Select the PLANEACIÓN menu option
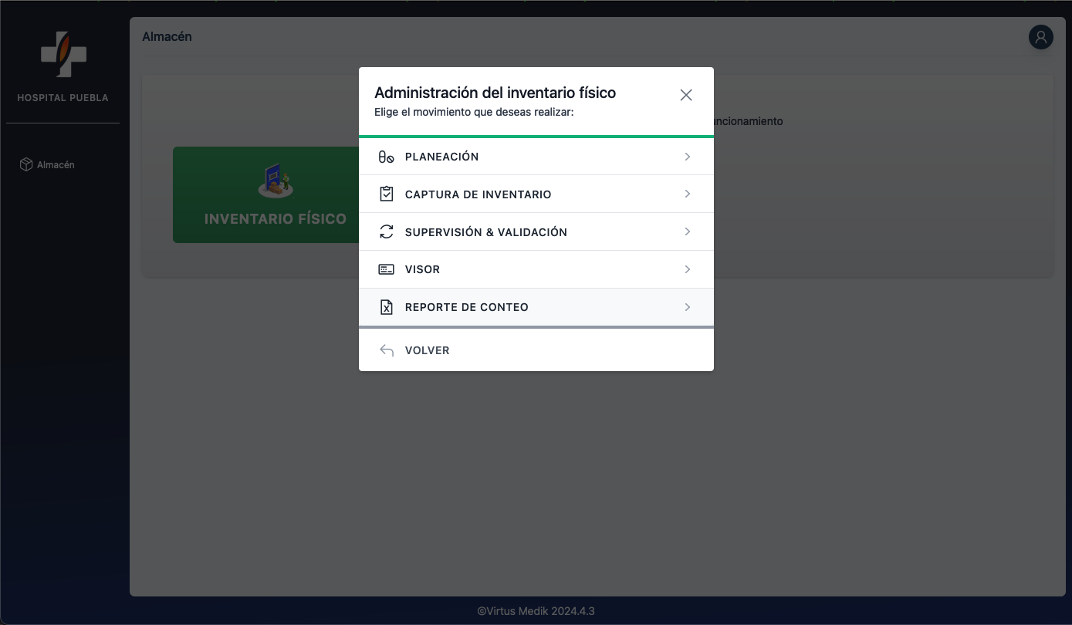Image resolution: width=1072 pixels, height=625 pixels. point(441,157)
